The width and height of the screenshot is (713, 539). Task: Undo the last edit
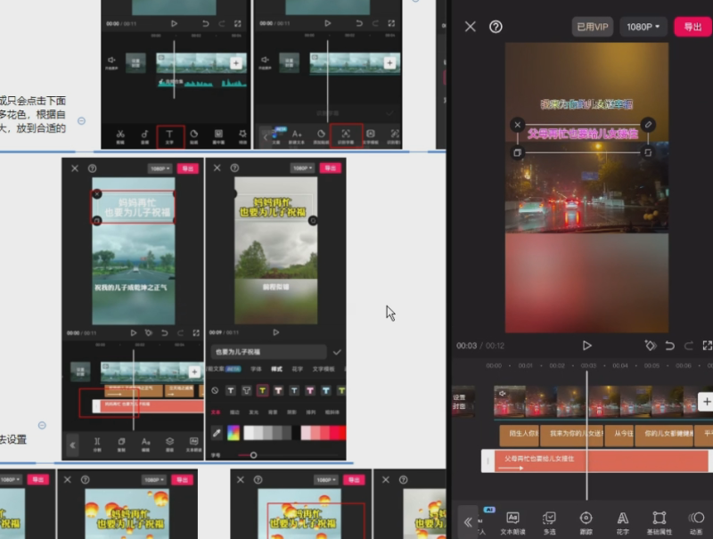(x=668, y=346)
